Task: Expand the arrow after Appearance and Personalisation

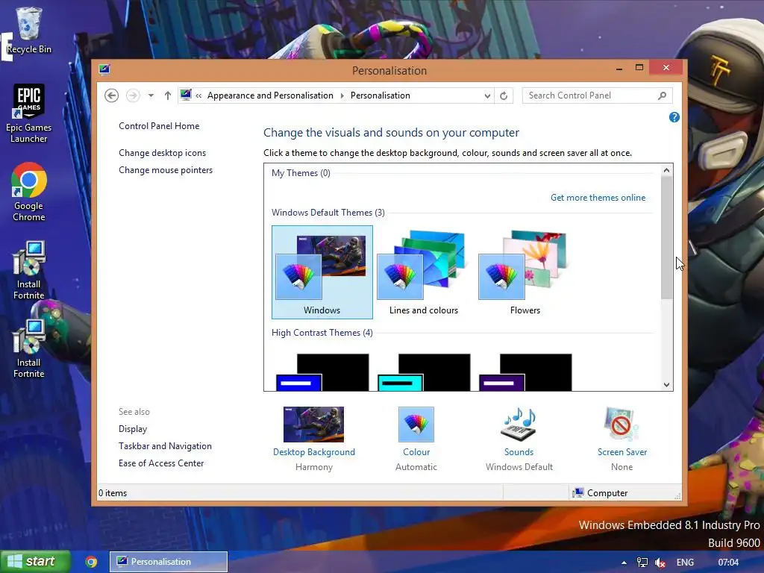Action: coord(342,95)
